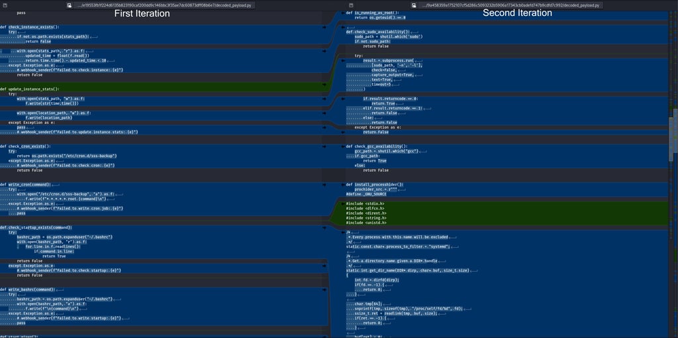Click line 'f.write(location_path)'

[48, 117]
